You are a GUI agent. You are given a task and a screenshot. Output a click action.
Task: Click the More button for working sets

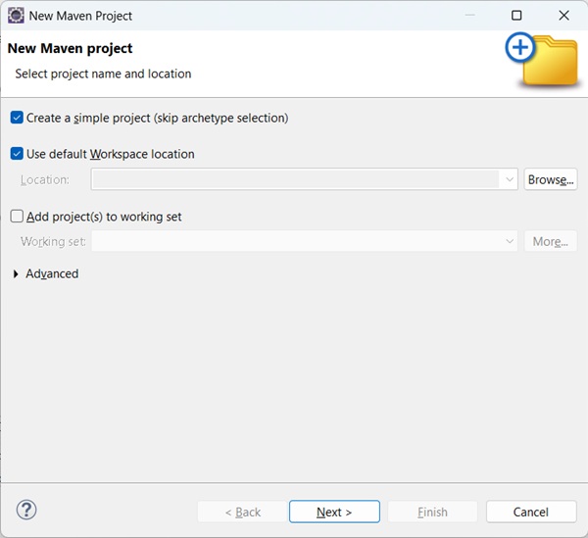pos(551,242)
